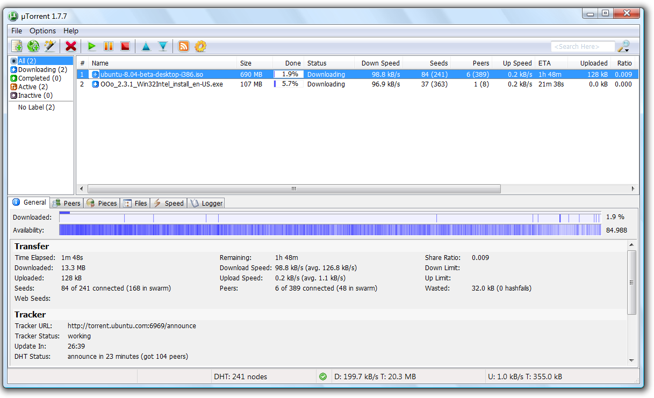Click the list scrollbar right arrow

pos(633,189)
